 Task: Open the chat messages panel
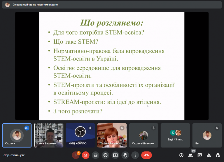(199, 155)
